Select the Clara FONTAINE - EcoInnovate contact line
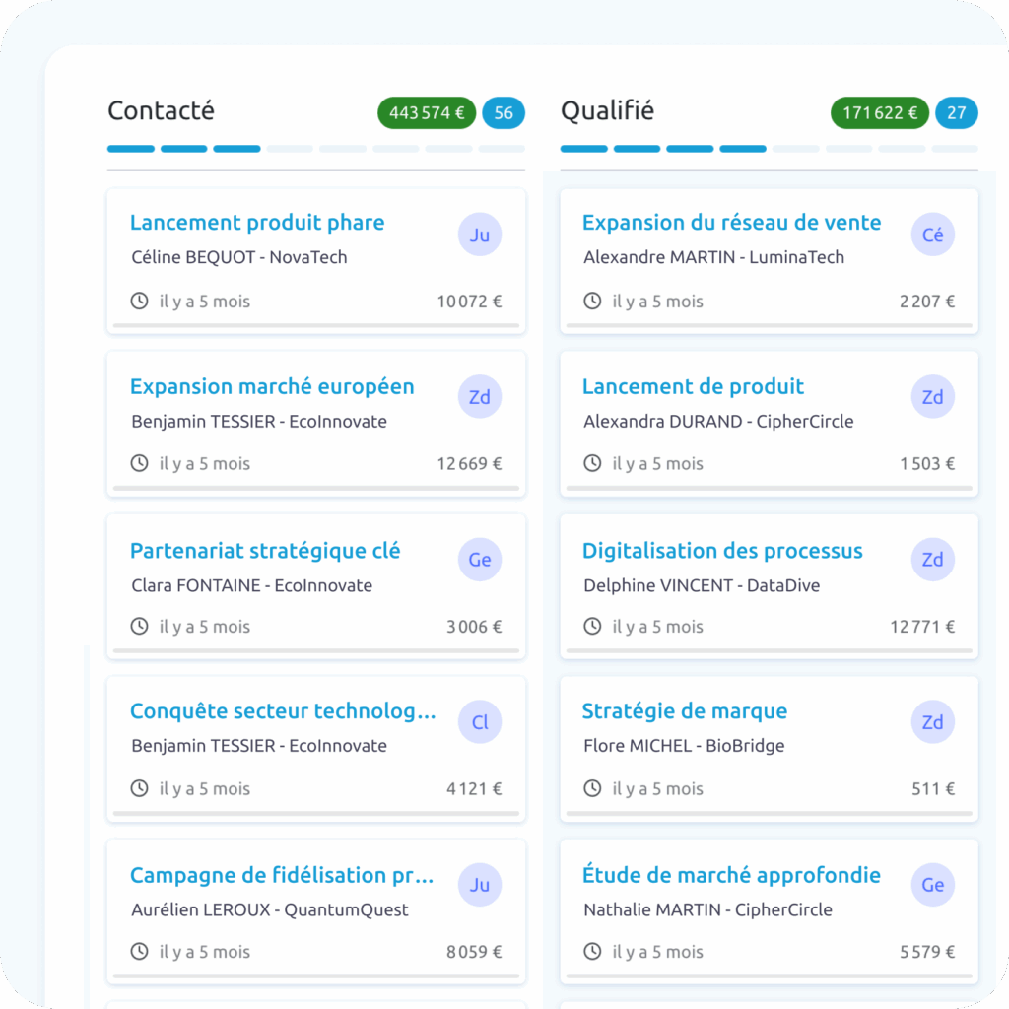1009x1009 pixels. [x=252, y=585]
